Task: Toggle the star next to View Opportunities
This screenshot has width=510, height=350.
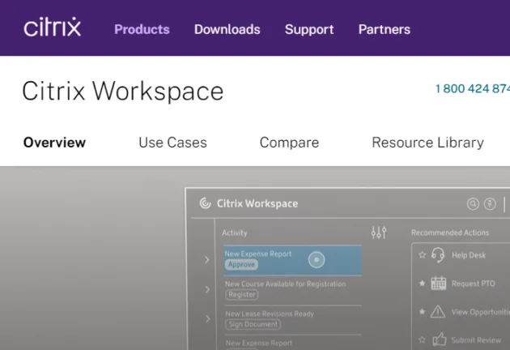Action: tap(423, 312)
